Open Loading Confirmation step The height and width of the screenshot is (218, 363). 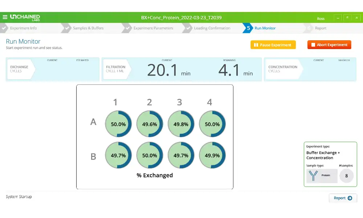click(x=212, y=28)
